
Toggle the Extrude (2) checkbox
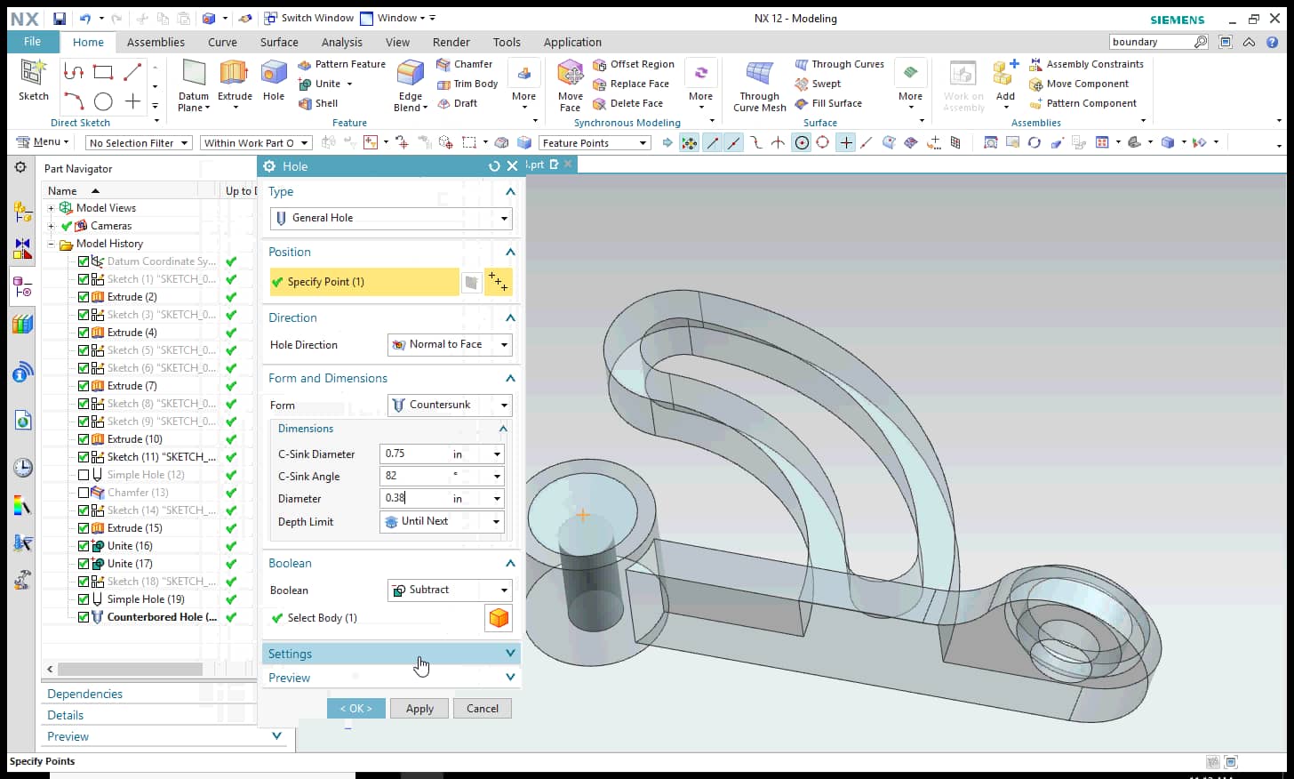point(84,297)
